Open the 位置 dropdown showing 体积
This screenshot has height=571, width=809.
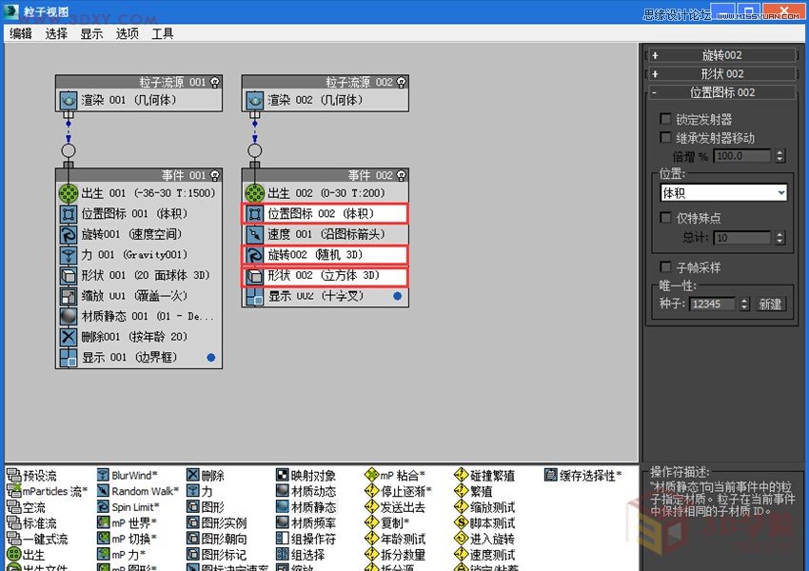coord(723,192)
